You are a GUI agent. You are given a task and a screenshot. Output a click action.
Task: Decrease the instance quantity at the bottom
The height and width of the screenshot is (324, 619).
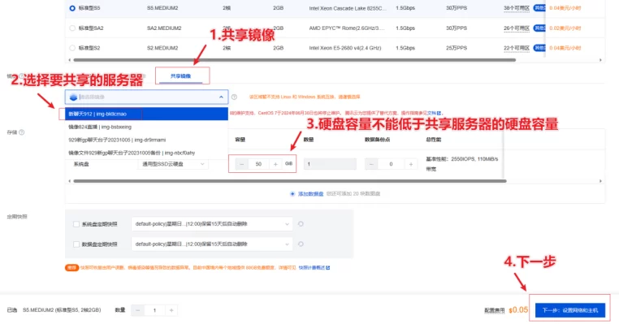click(138, 310)
